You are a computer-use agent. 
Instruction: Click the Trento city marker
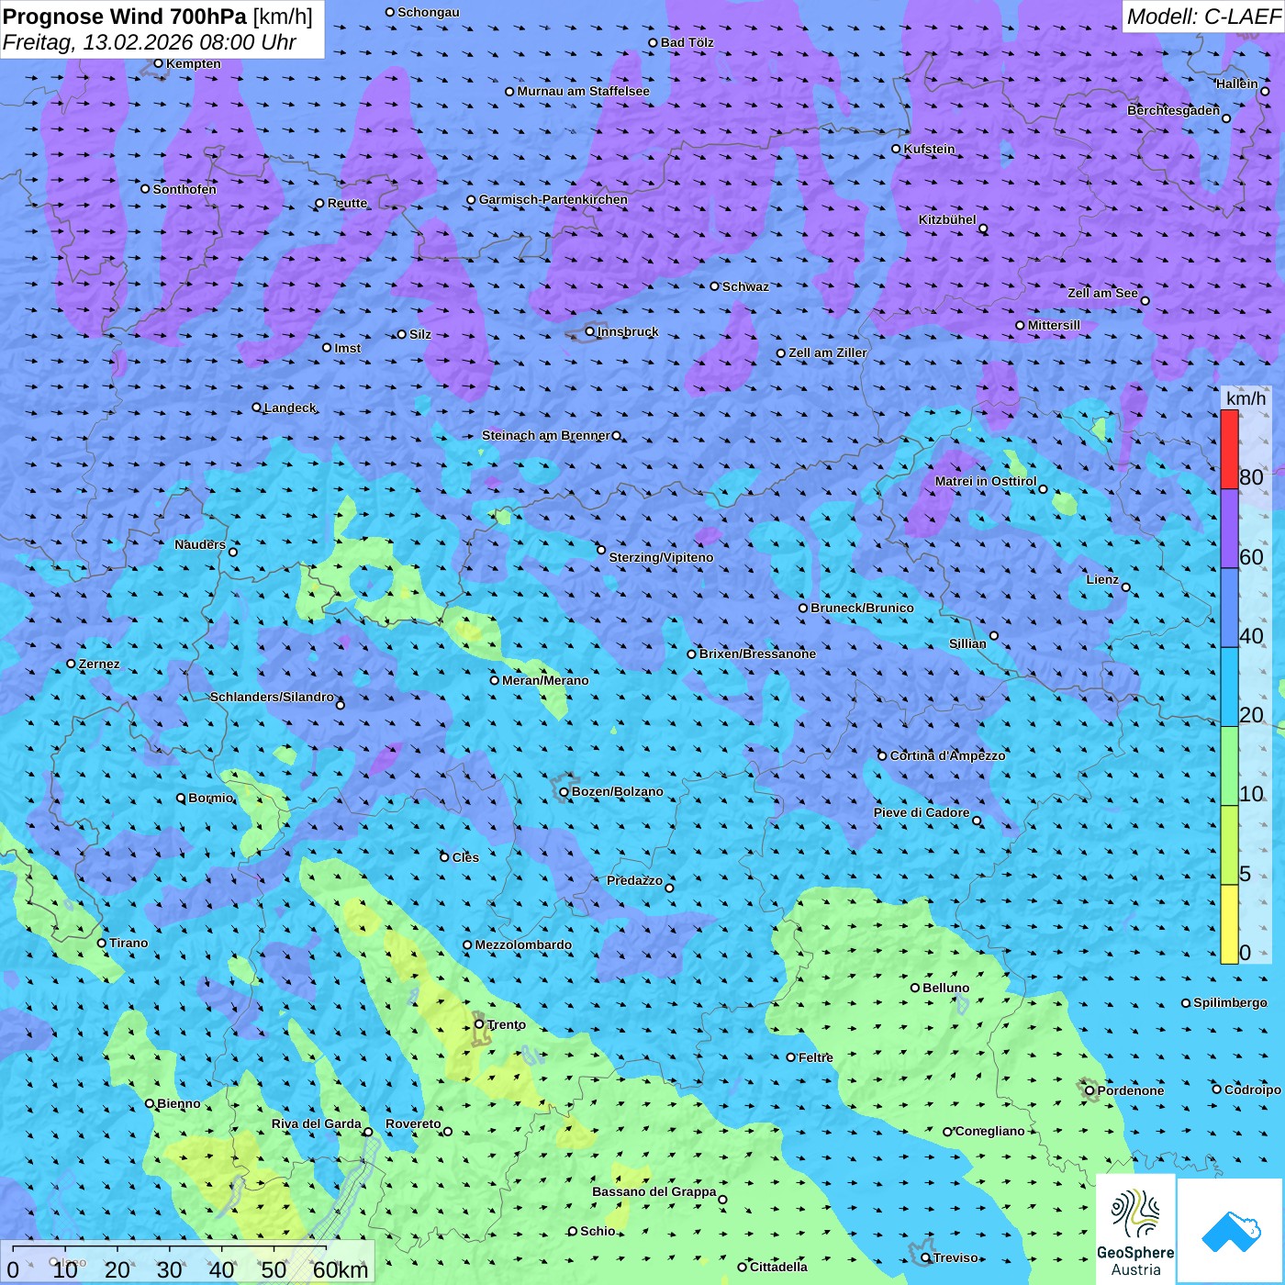(479, 1024)
